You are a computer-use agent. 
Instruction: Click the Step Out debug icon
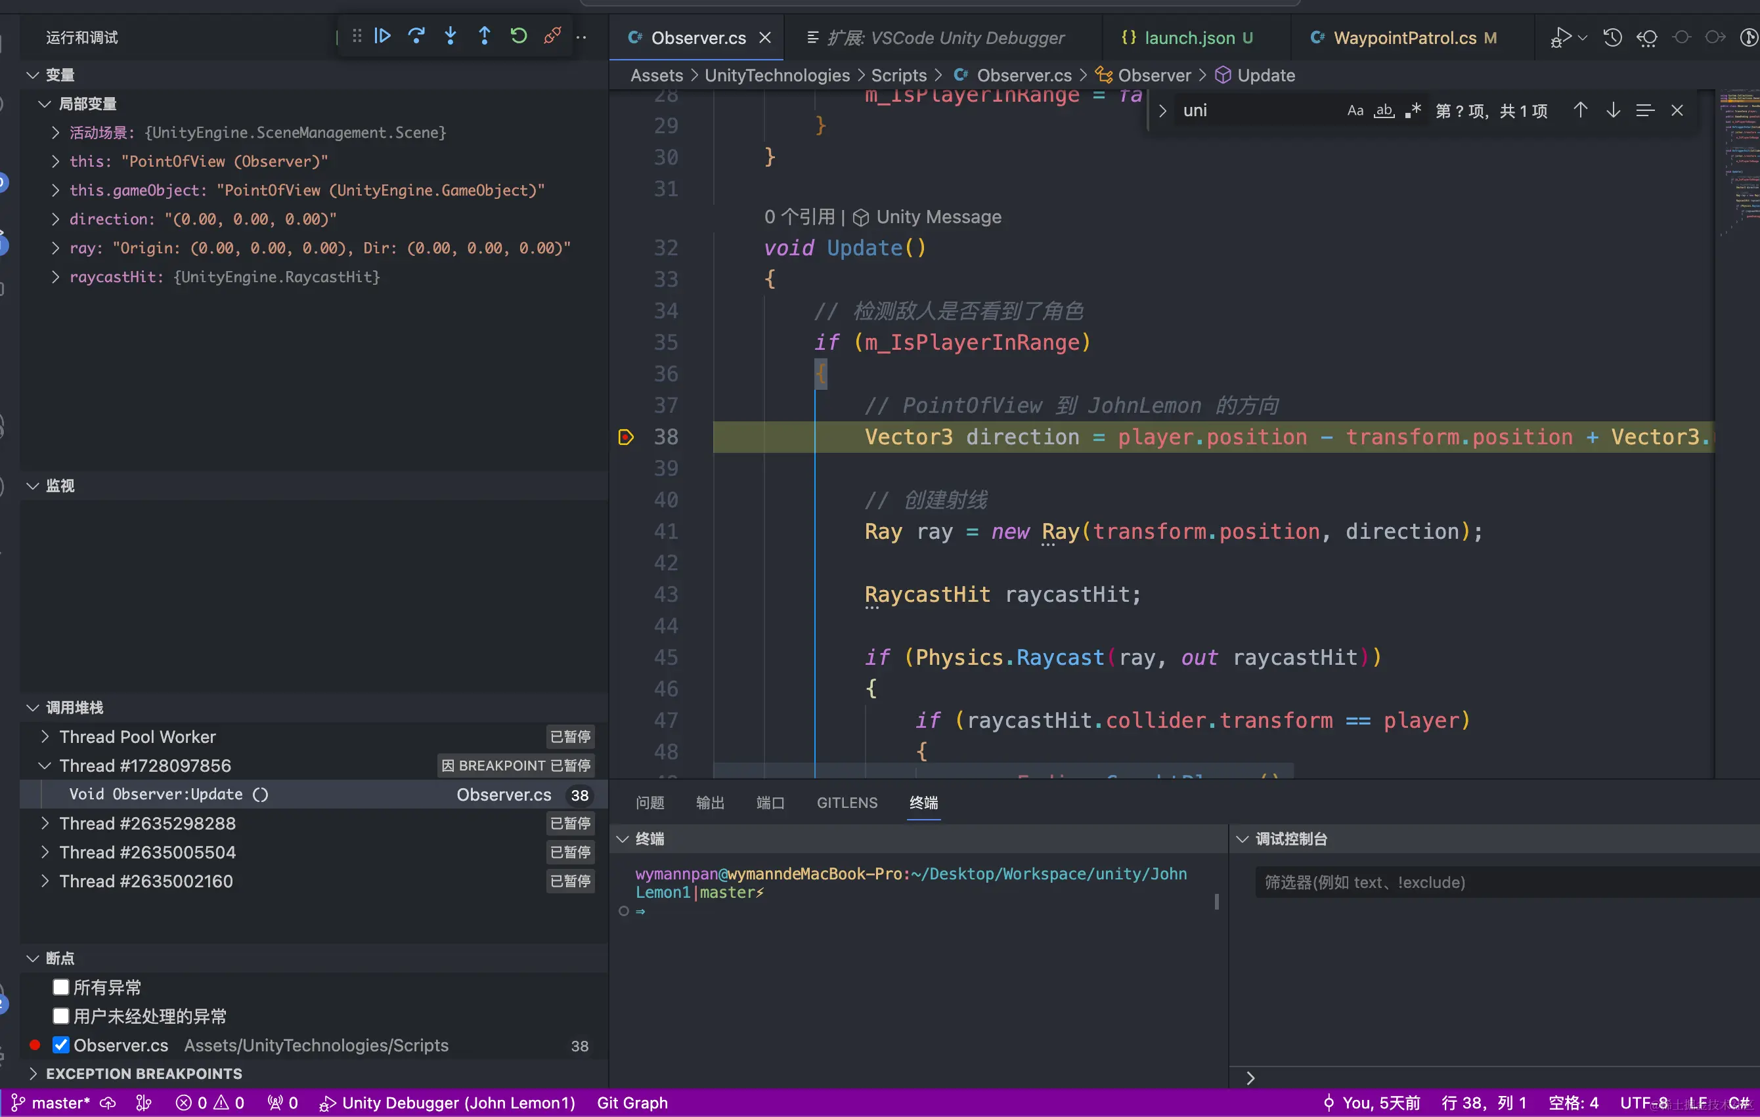point(484,36)
